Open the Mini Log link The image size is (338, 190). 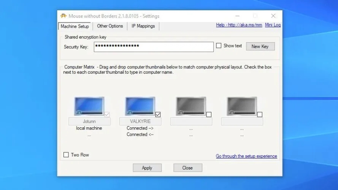tap(273, 25)
